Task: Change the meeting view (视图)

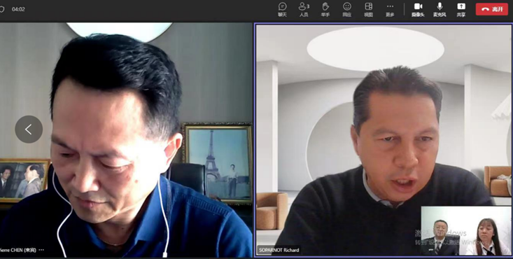Action: pos(368,10)
